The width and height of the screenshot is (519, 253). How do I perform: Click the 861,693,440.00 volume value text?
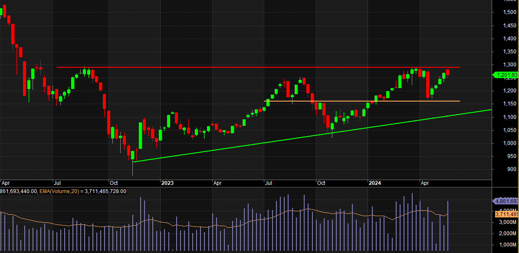19,191
